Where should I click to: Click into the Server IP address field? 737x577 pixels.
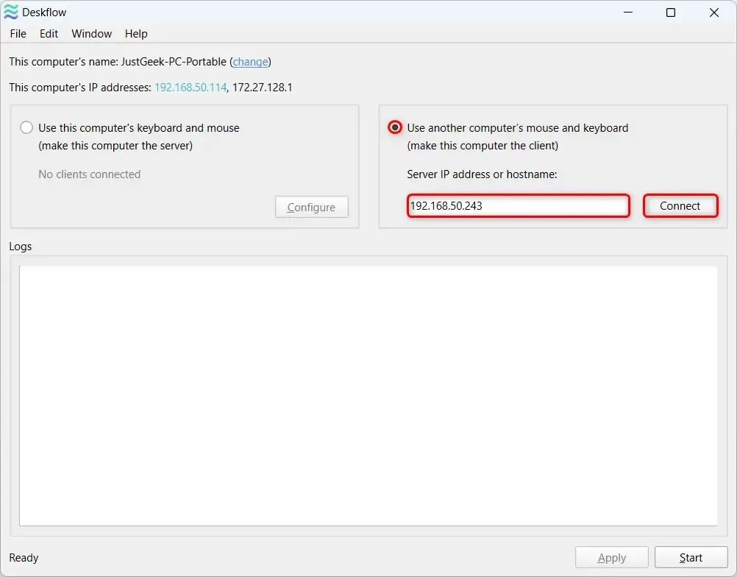[519, 206]
